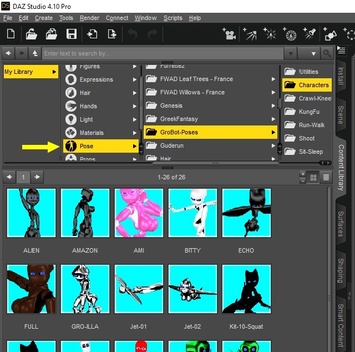
Task: Click the New scene file icon
Action: 11,34
